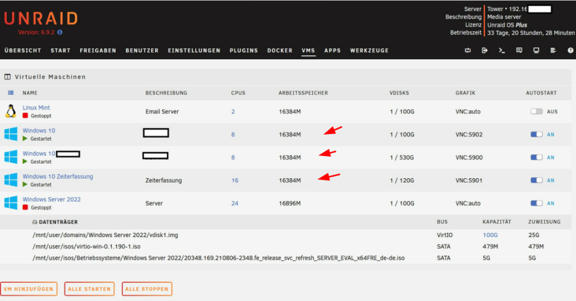Open the Windows Server 2022 VM link
576x301 pixels.
(51, 199)
